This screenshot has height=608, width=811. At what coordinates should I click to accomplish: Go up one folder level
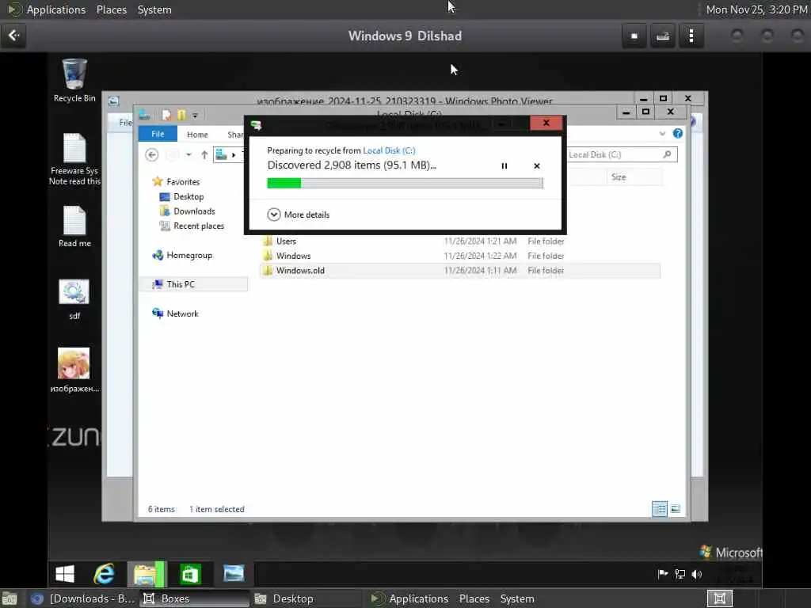coord(204,154)
